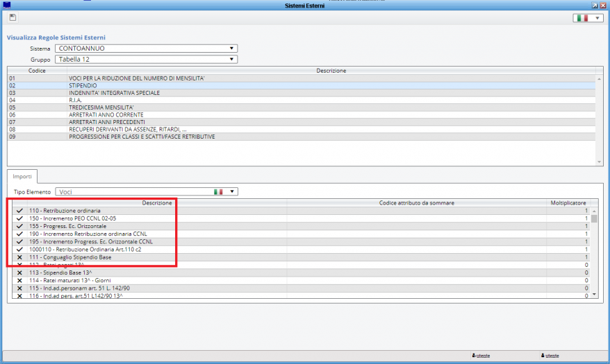Open the Tipo Elemento Voci dropdown
Image resolution: width=610 pixels, height=364 pixels.
point(147,191)
